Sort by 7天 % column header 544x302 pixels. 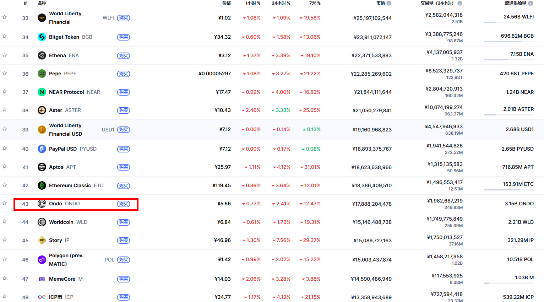(x=315, y=3)
